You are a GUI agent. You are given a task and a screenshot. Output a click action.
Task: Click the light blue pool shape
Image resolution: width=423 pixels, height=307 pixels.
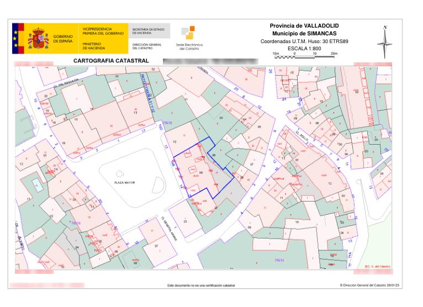[36, 182]
